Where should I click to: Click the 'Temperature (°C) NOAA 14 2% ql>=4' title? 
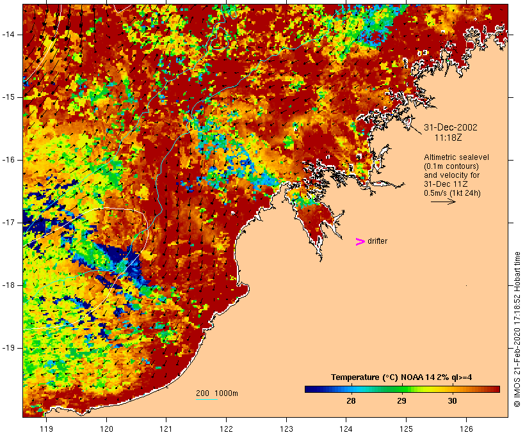click(401, 377)
